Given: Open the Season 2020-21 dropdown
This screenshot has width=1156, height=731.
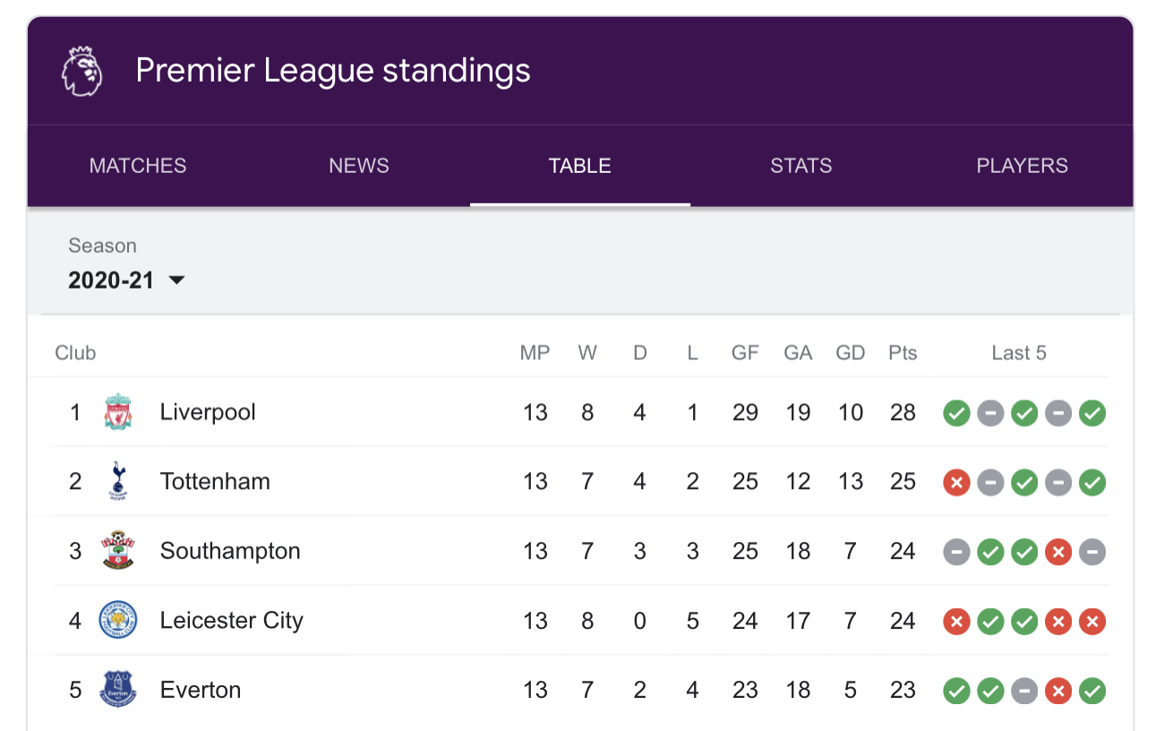Looking at the screenshot, I should point(126,280).
